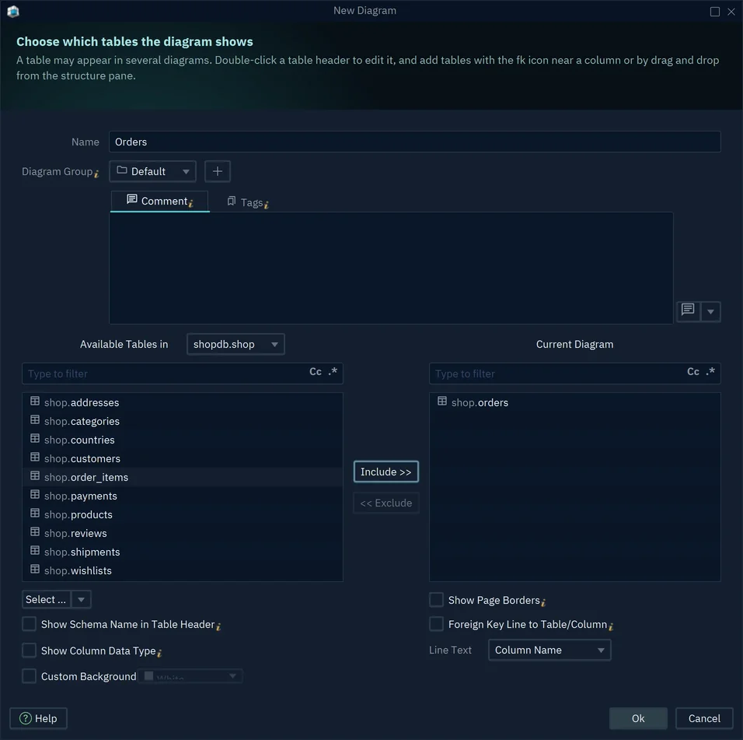Select shop.shipments in available tables
Screen dimensions: 743x740
point(183,552)
